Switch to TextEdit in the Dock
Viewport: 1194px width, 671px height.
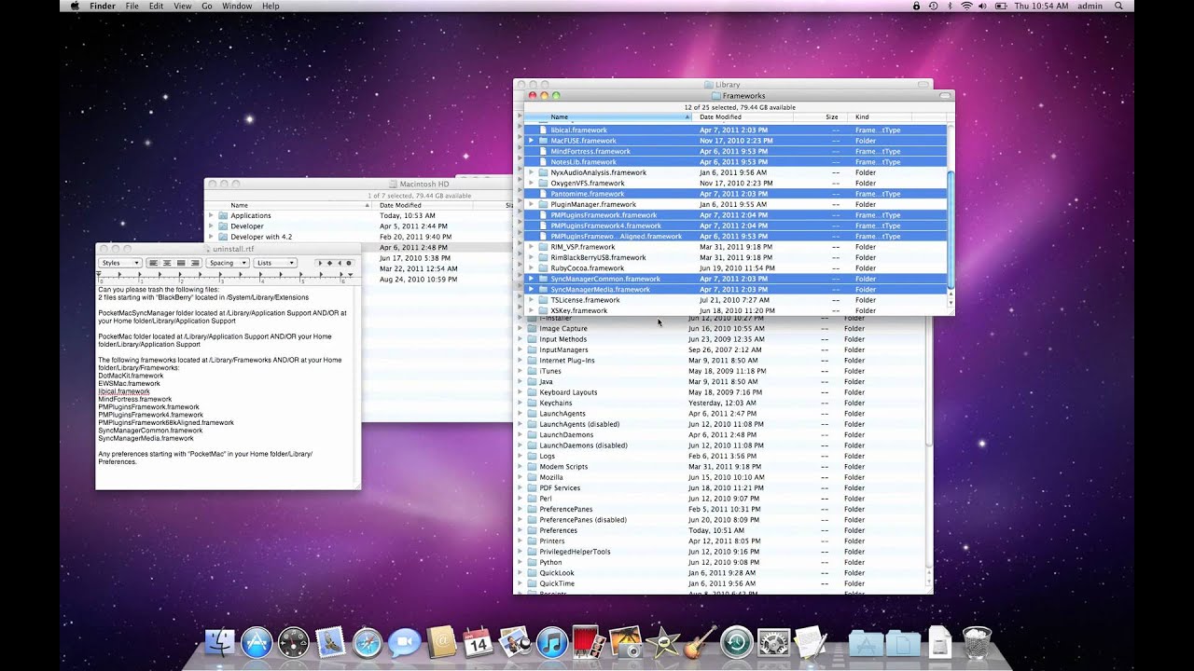tap(811, 641)
